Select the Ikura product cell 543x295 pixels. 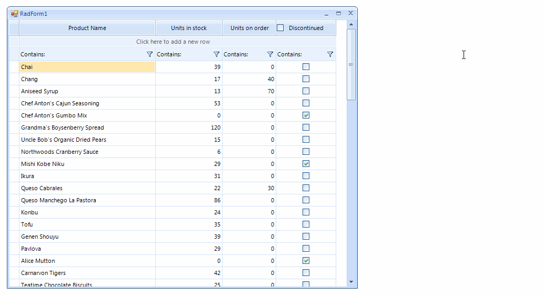point(87,176)
